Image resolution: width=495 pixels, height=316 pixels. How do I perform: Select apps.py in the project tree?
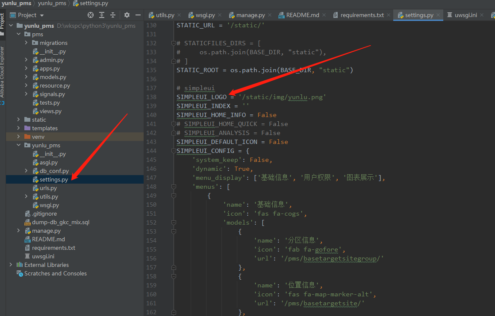50,68
